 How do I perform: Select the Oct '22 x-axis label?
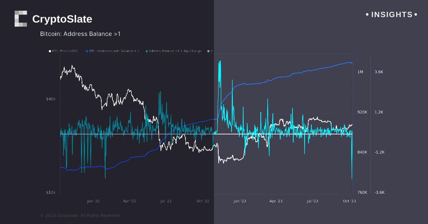click(x=203, y=201)
